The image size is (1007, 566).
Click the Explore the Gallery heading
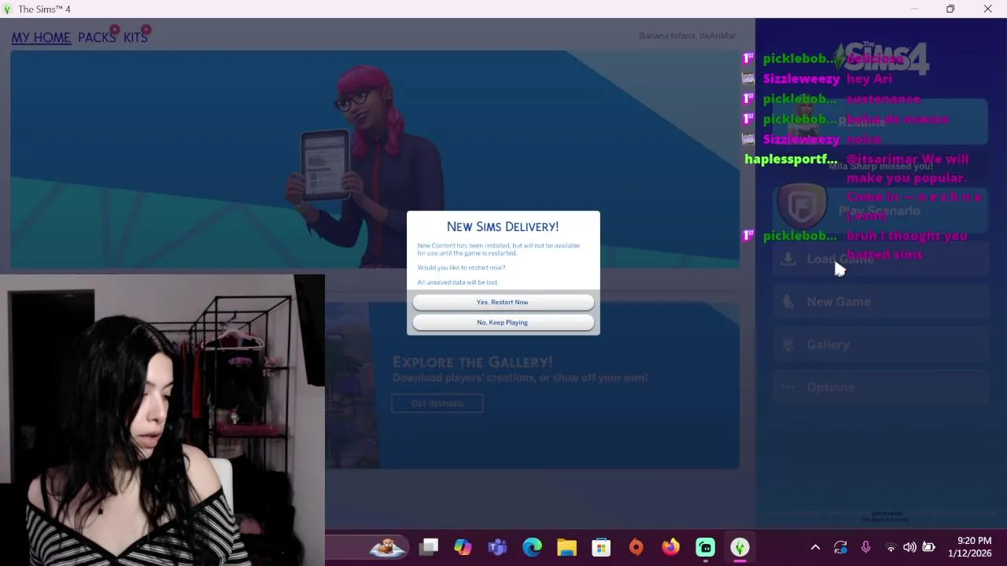472,362
